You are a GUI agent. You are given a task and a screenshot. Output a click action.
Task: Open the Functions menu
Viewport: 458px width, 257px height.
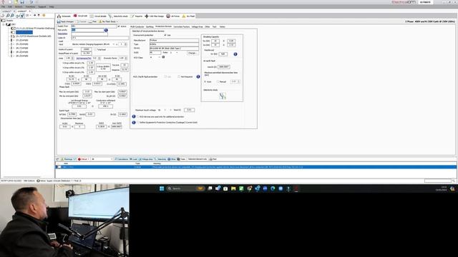point(30,6)
